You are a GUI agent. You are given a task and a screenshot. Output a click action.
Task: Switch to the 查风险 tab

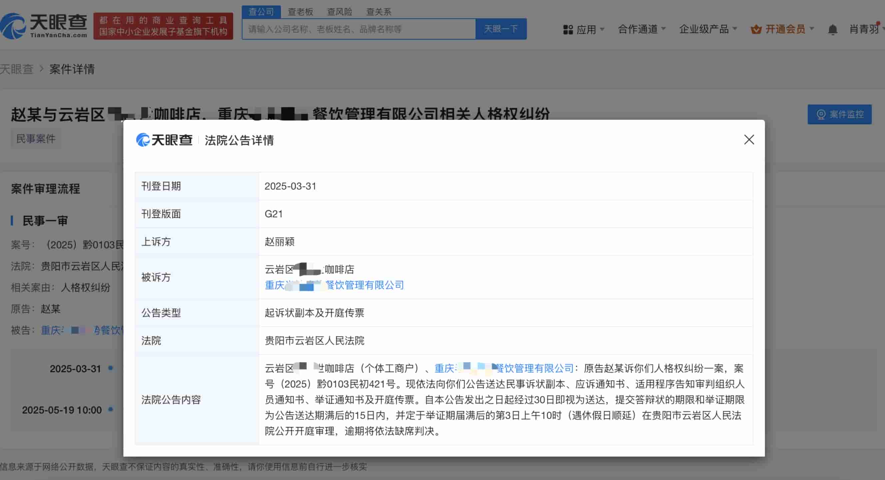340,12
